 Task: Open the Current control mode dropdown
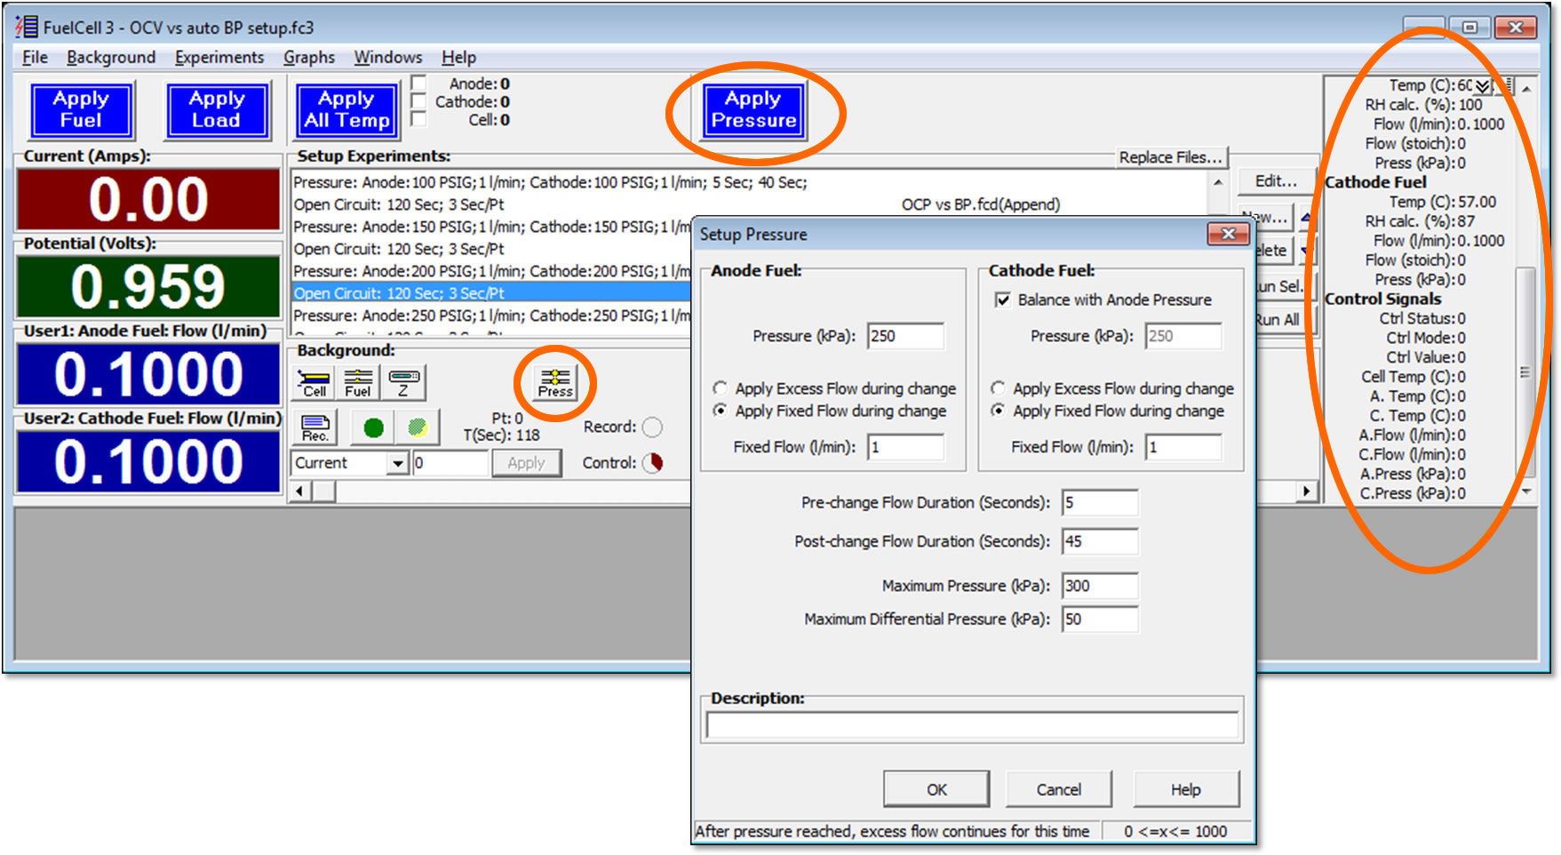click(x=397, y=463)
